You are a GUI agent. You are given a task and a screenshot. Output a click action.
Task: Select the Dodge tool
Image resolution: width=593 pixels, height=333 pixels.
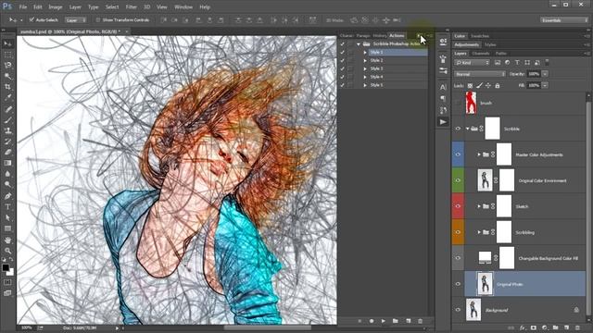7,184
